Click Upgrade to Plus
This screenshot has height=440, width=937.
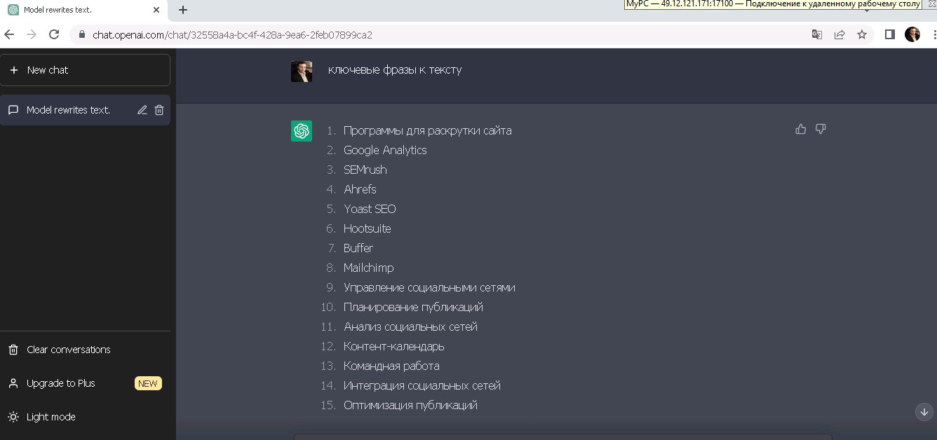(x=62, y=383)
